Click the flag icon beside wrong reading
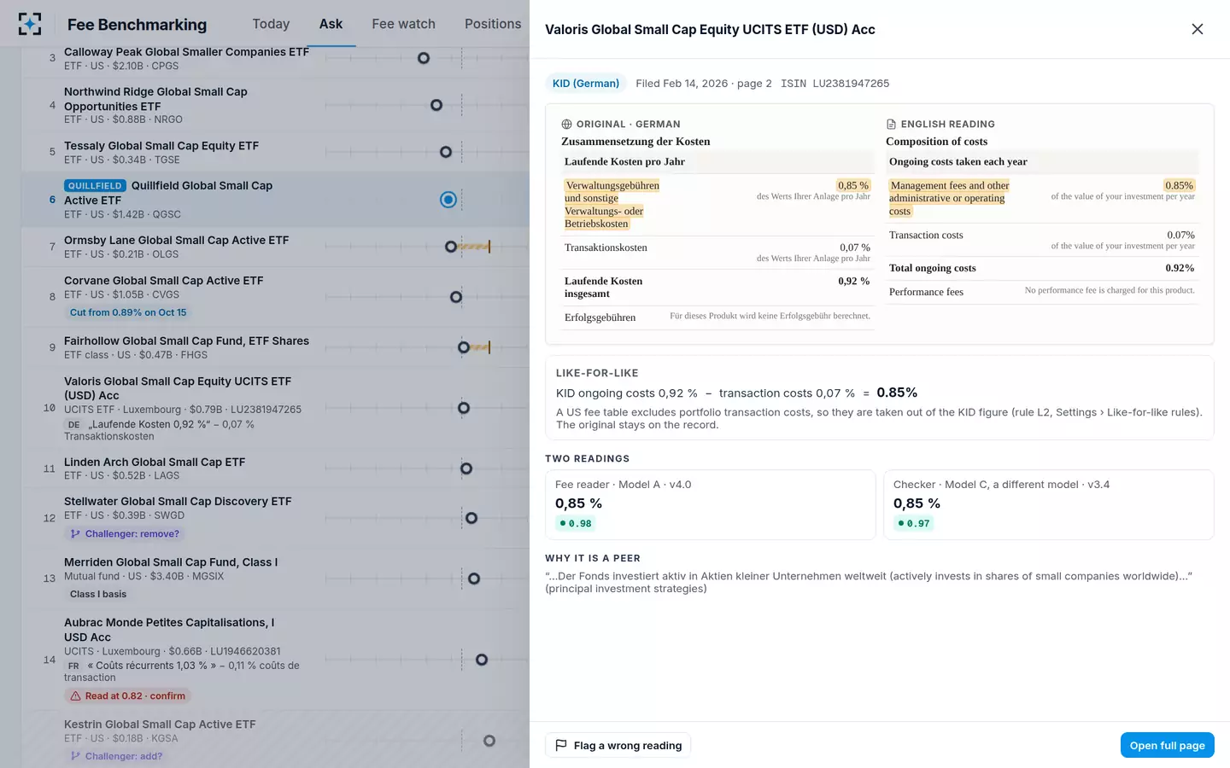Image resolution: width=1230 pixels, height=768 pixels. 561,745
